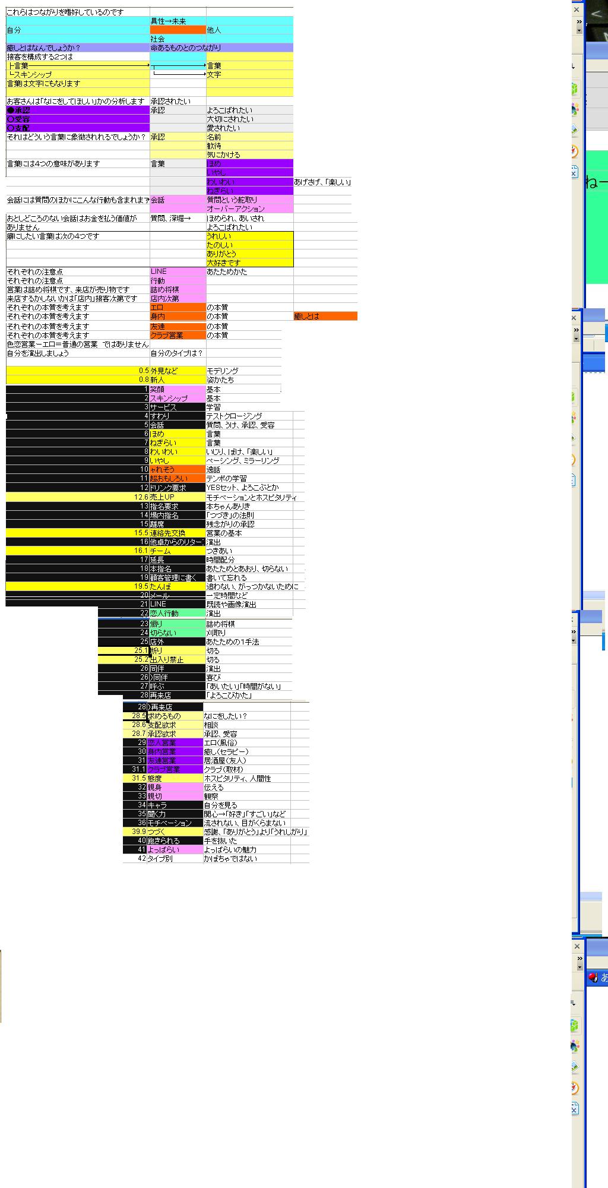The width and height of the screenshot is (608, 1188).
Task: Select the green 恋人行動 cell
Action: coord(178,613)
